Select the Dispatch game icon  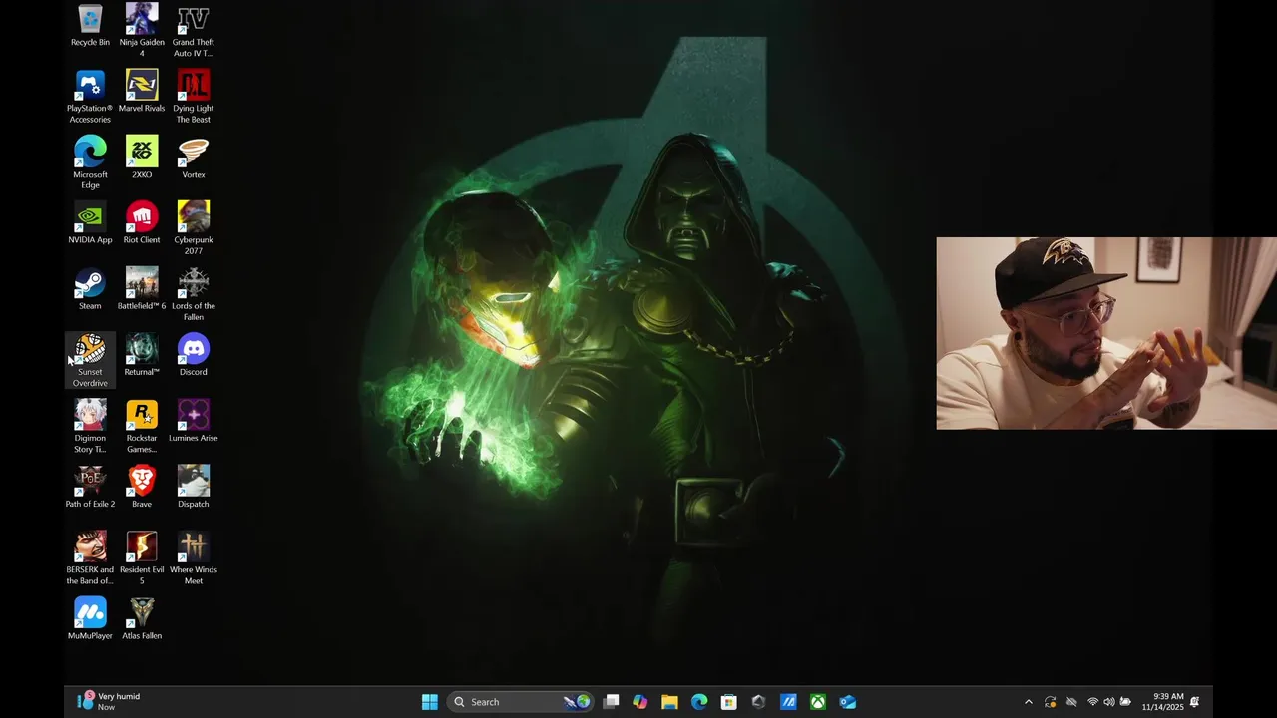194,487
